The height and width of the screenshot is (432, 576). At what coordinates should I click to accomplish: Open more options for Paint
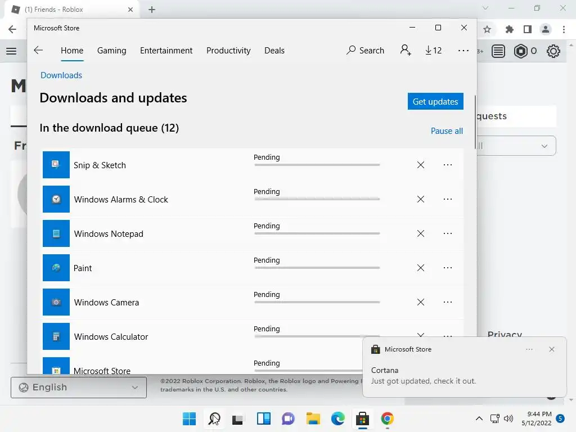coord(447,268)
